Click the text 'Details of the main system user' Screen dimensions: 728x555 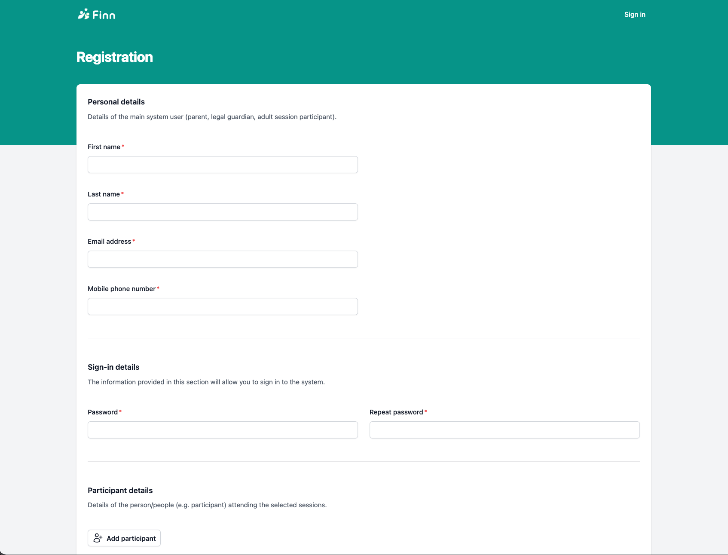coord(136,117)
